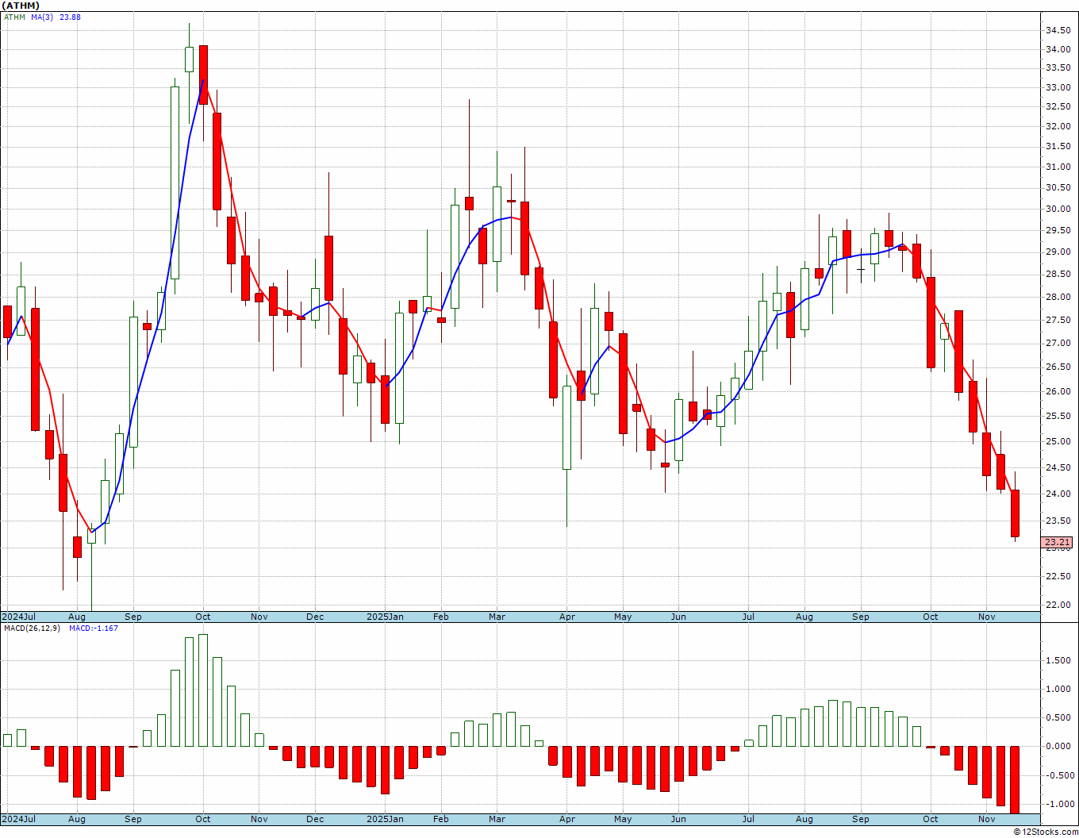Click the 1.500 MACD axis label
Screen dimensions: 1079x838
(x=1059, y=660)
